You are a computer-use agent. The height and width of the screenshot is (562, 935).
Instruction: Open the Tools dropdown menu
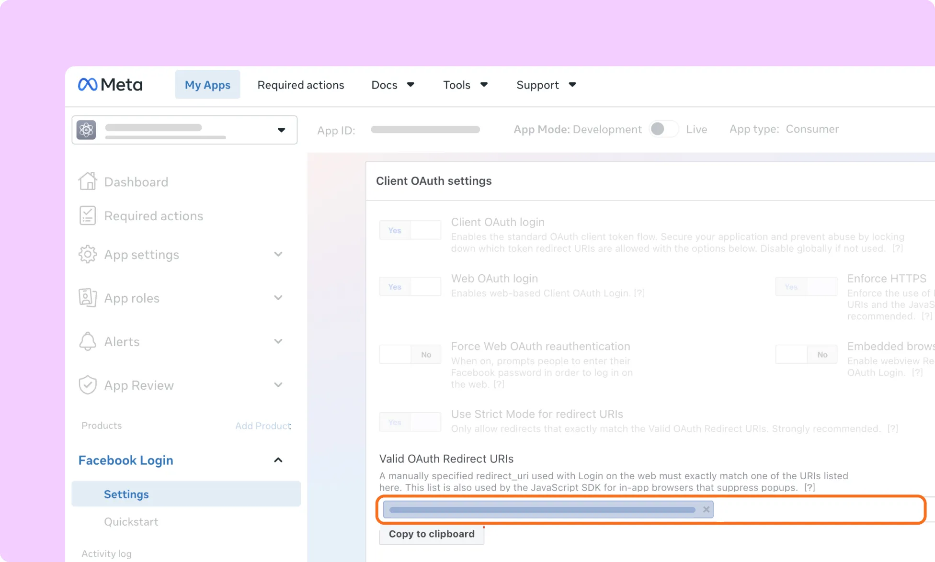(x=465, y=85)
